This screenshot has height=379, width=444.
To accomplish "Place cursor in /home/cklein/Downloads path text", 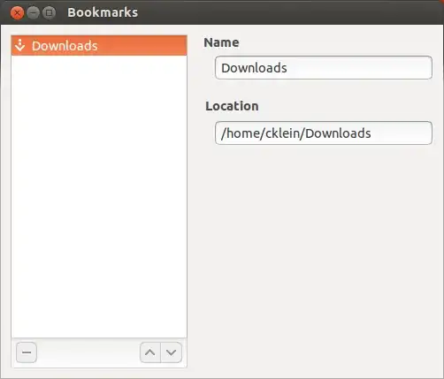I will pyautogui.click(x=296, y=133).
